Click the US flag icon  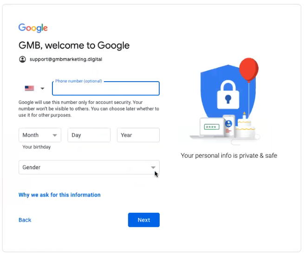pyautogui.click(x=29, y=89)
